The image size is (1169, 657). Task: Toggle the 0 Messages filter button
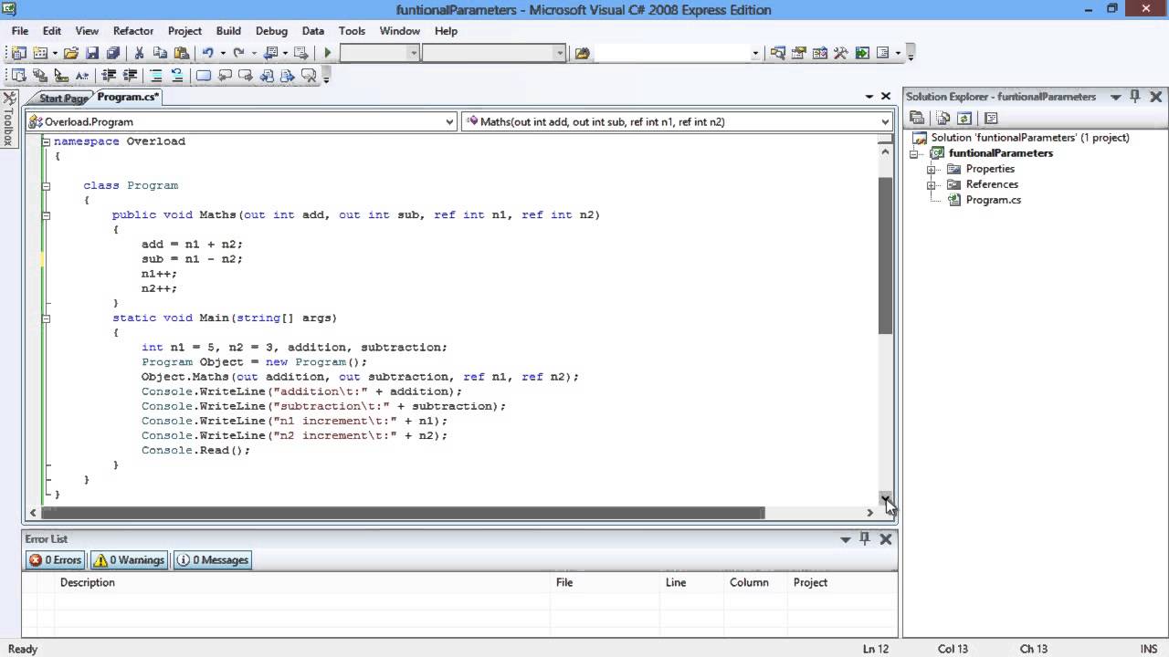point(212,560)
